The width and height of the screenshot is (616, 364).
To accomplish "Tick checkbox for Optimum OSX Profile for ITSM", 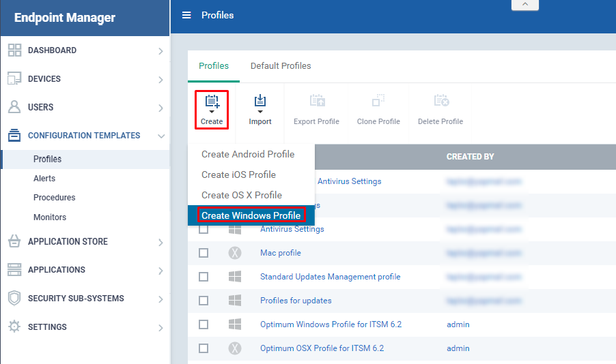I will click(x=204, y=348).
